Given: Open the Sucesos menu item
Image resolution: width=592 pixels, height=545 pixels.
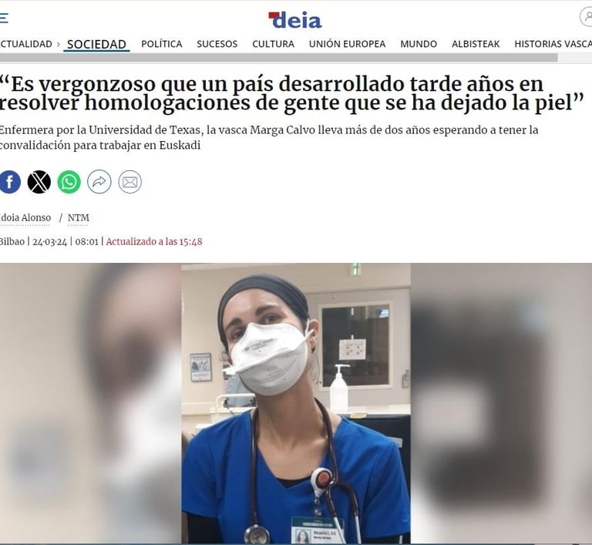Looking at the screenshot, I should point(217,44).
